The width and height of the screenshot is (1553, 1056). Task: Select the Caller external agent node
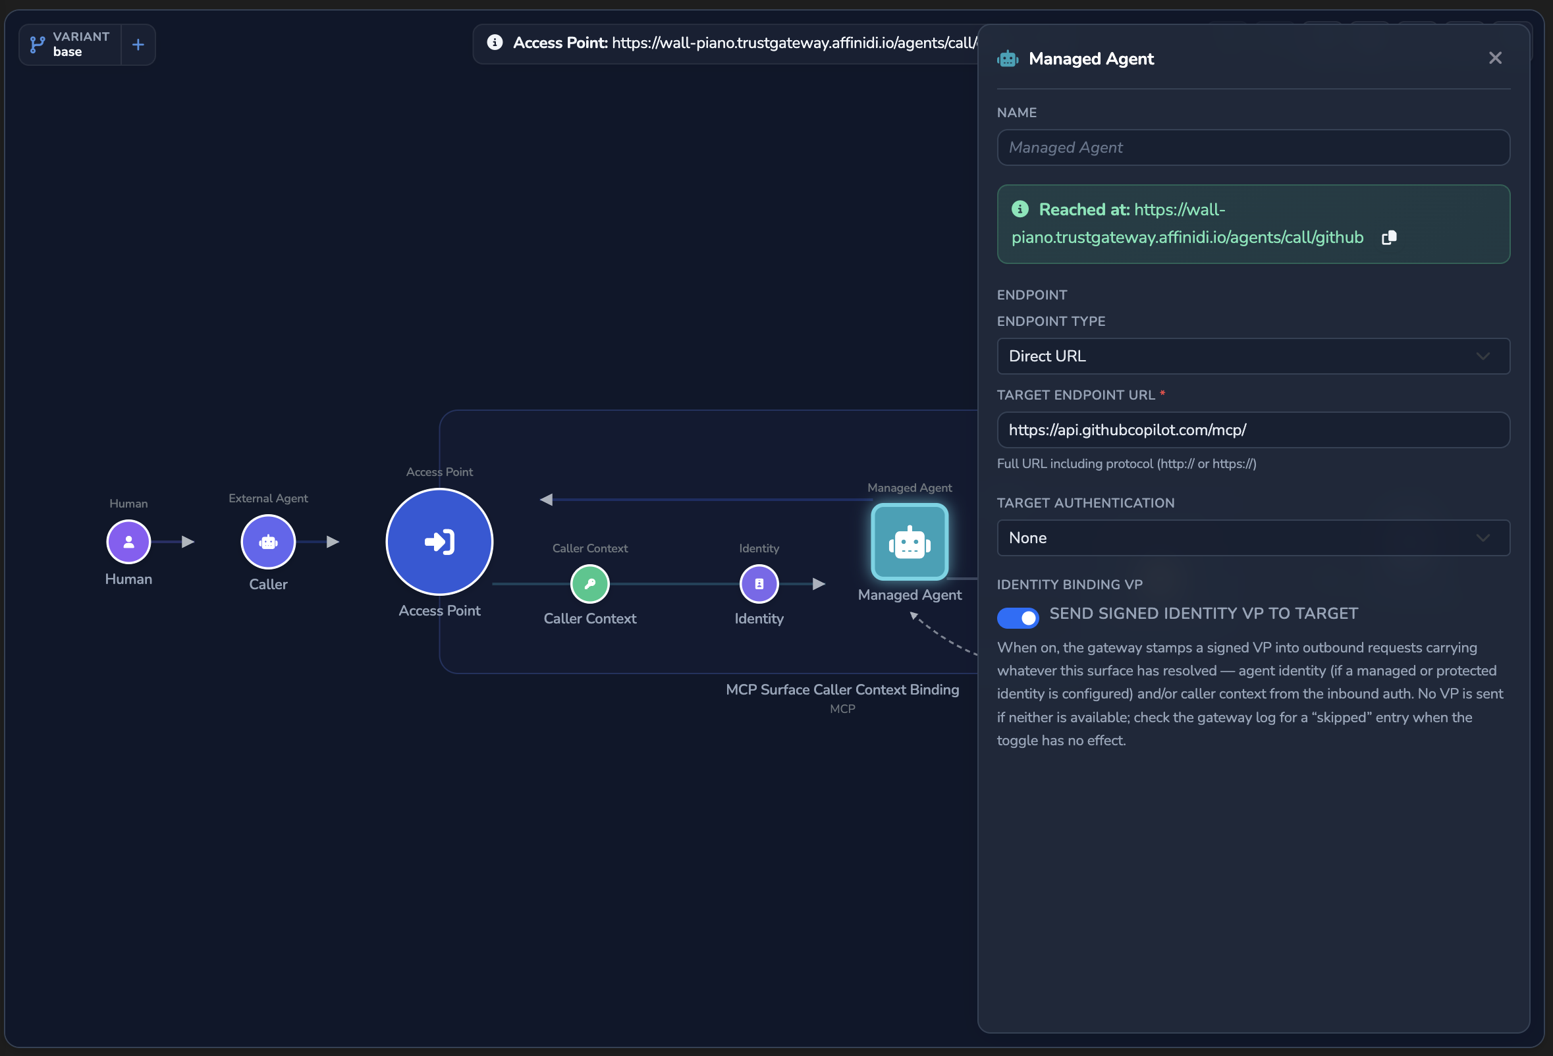click(x=268, y=542)
